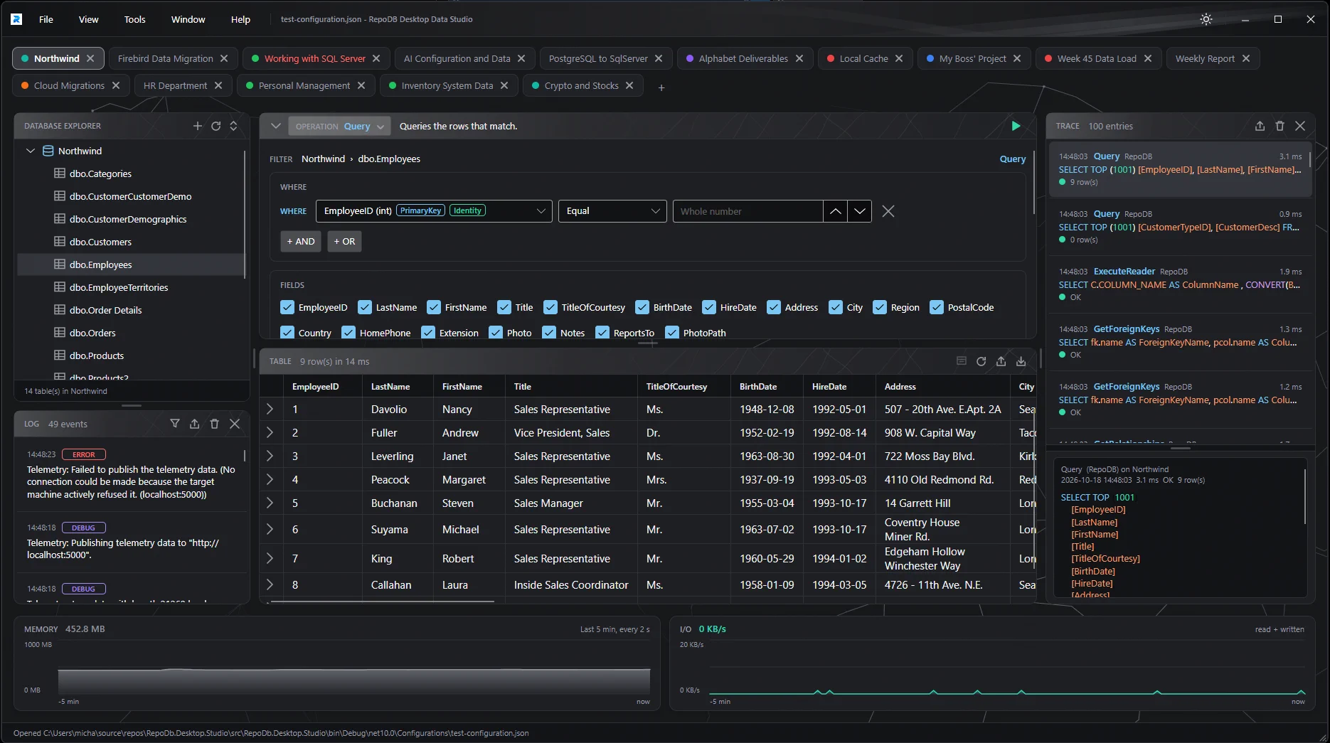
Task: Uncheck the EmployeeID field
Action: coord(287,307)
